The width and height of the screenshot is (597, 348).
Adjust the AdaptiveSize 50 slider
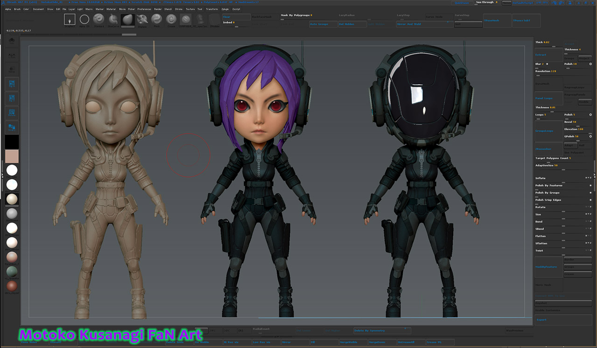[x=563, y=167]
